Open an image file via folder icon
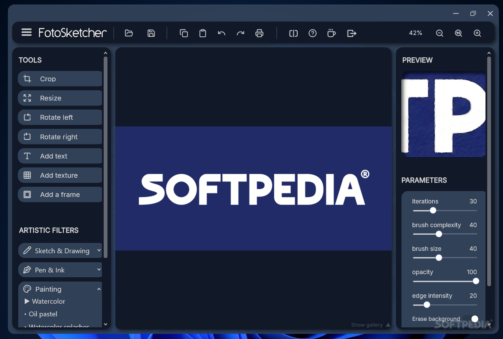Image resolution: width=503 pixels, height=339 pixels. point(129,33)
